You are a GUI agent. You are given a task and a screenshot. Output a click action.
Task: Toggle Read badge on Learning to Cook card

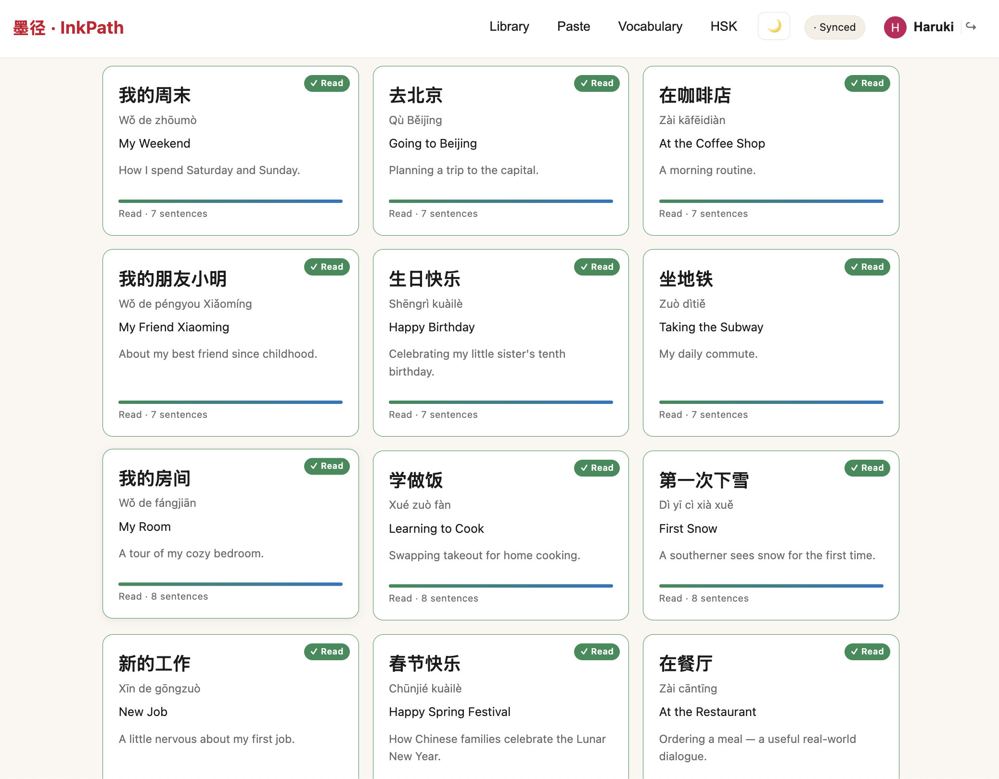[597, 468]
